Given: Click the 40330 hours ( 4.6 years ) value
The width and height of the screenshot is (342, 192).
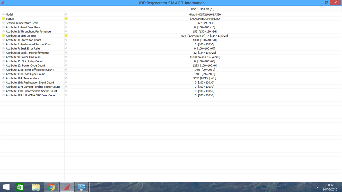Looking at the screenshot, I should [205, 57].
